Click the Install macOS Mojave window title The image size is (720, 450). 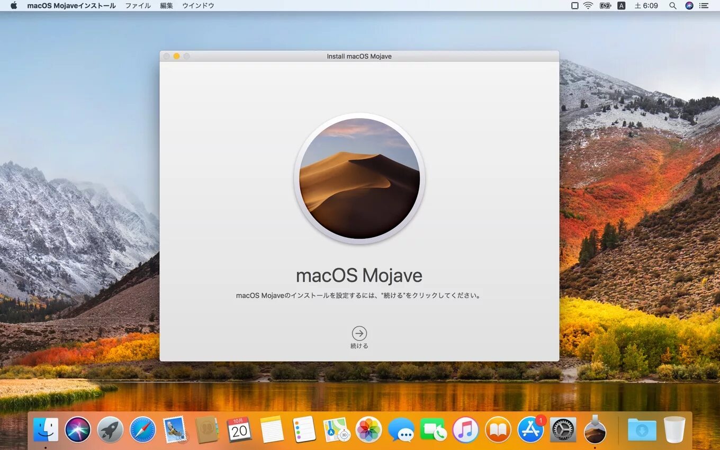coord(359,56)
